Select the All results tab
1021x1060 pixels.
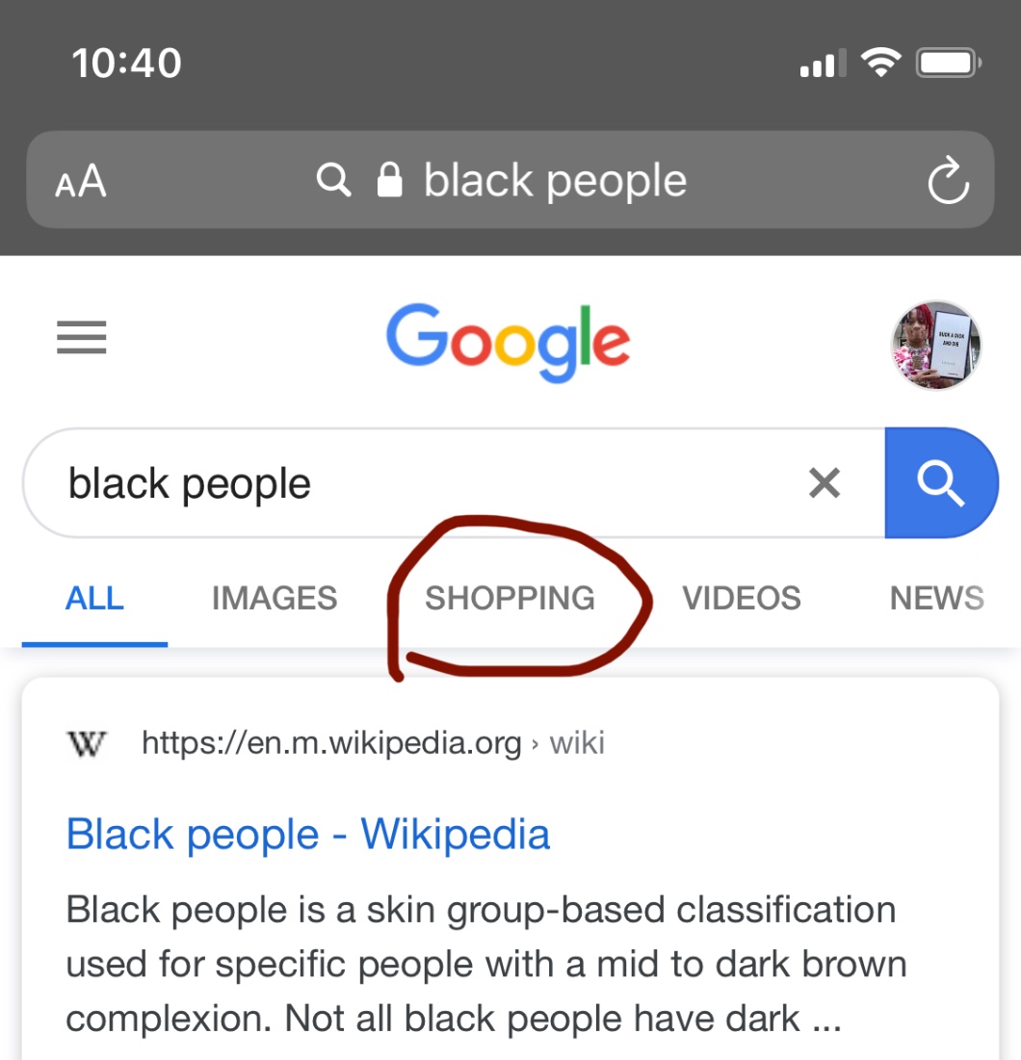coord(94,598)
